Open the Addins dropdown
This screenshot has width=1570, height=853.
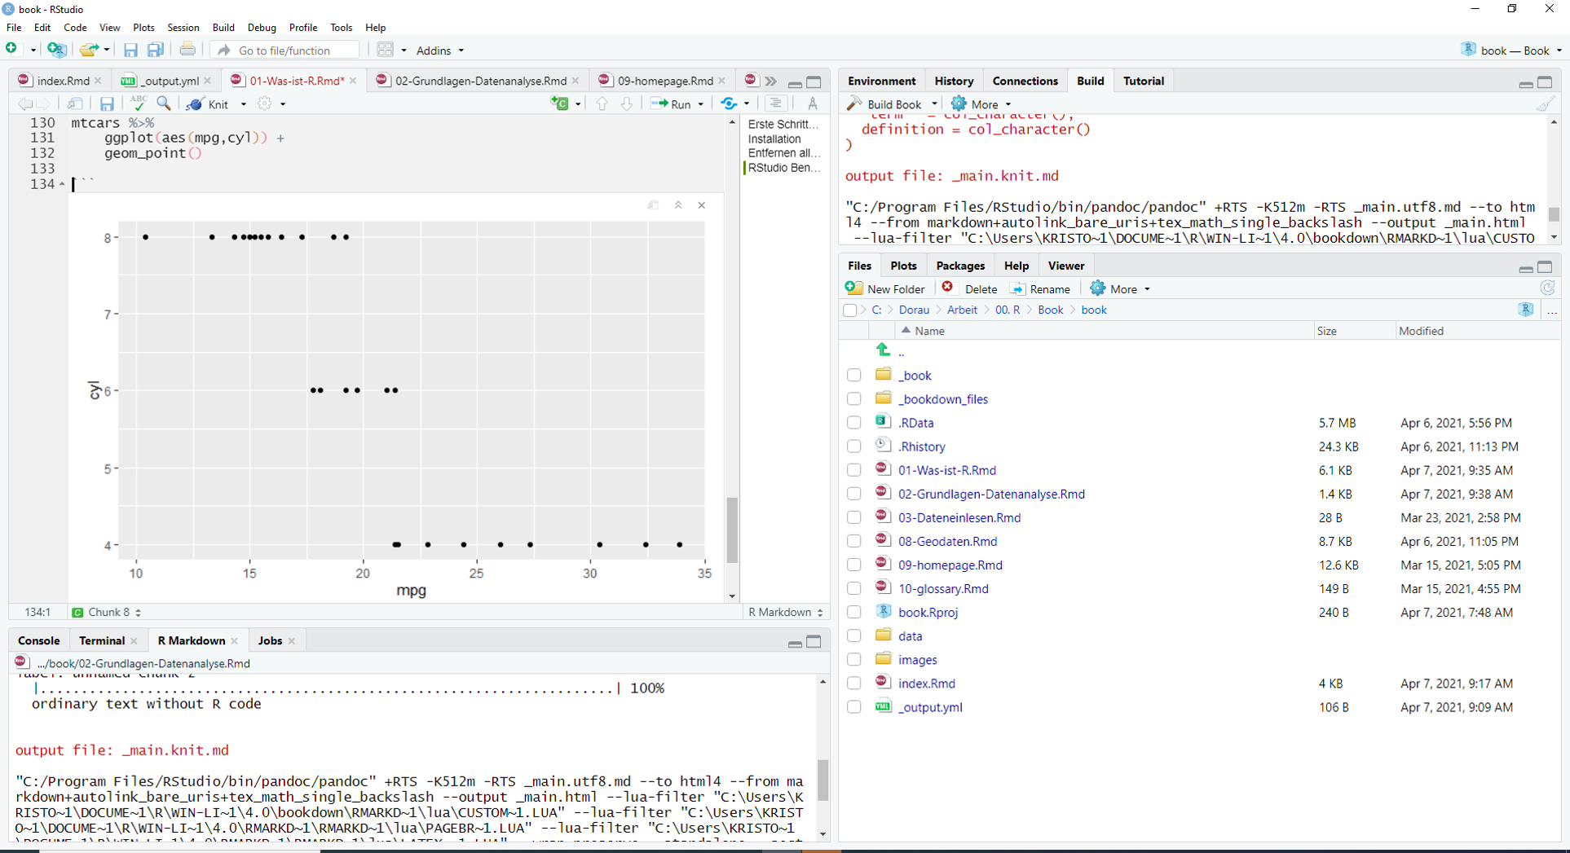pyautogui.click(x=440, y=51)
